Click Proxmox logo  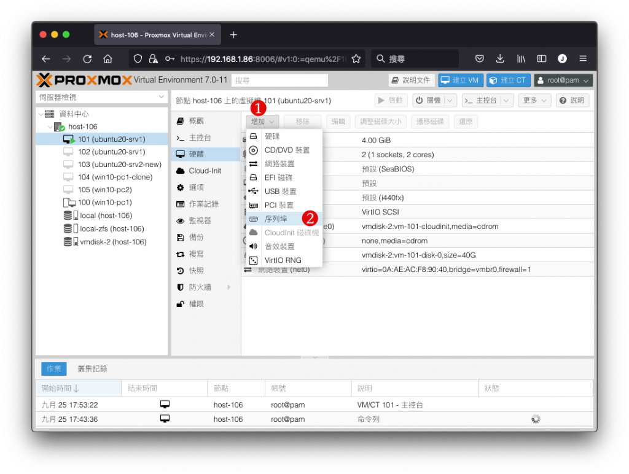tap(84, 80)
